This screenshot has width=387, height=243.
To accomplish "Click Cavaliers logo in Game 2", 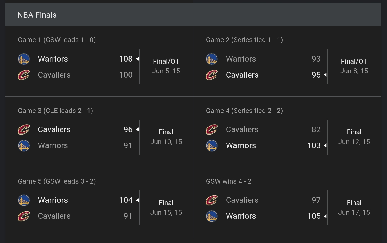I will [212, 75].
